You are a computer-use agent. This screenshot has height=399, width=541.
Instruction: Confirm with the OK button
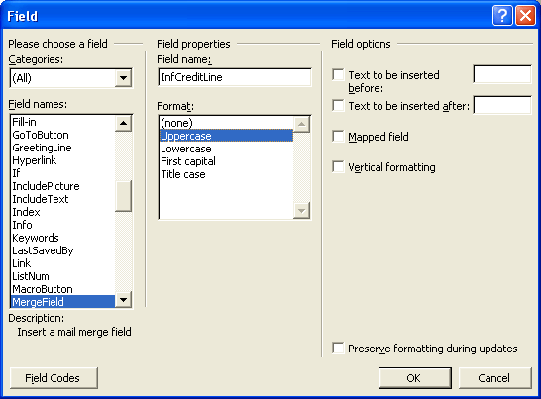[x=415, y=378]
